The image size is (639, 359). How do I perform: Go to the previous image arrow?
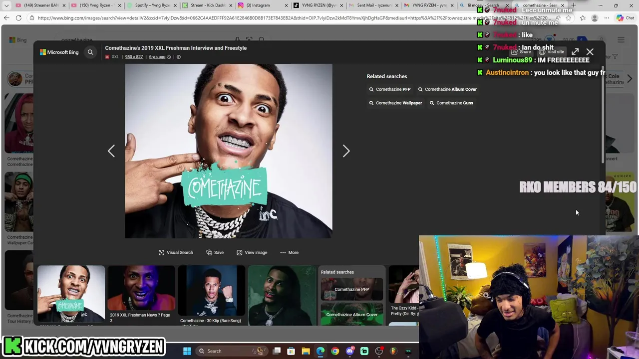click(x=111, y=151)
